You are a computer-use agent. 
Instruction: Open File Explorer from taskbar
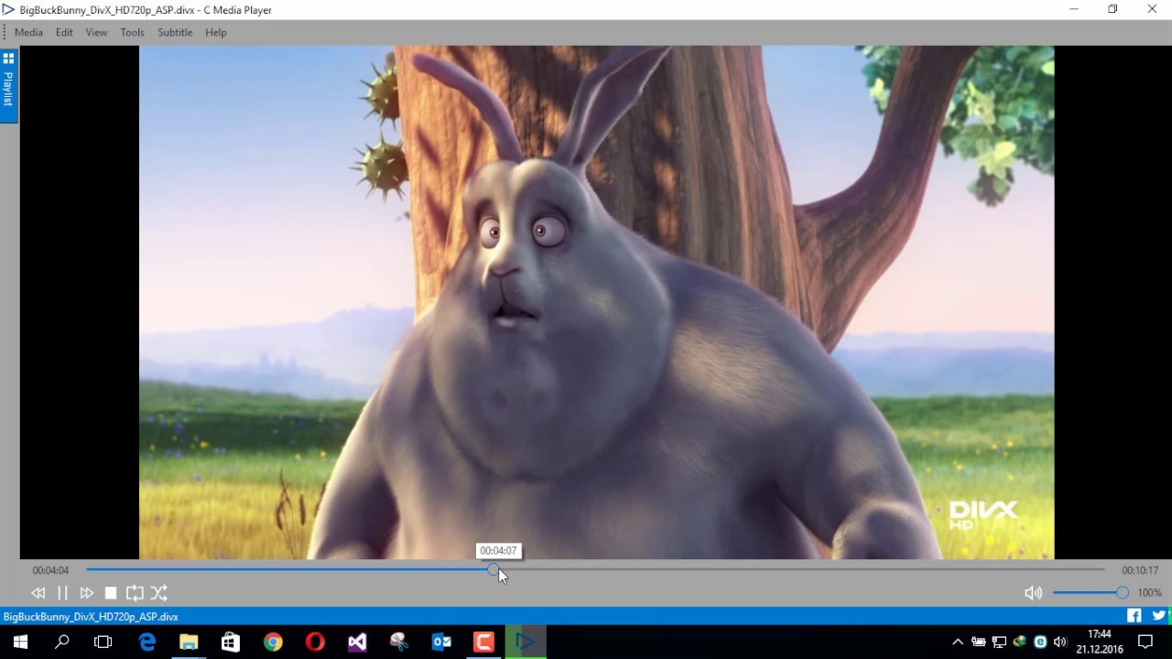(189, 643)
